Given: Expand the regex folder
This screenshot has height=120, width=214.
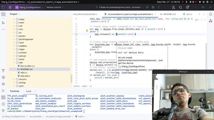Looking at the screenshot, I should pos(14,49).
